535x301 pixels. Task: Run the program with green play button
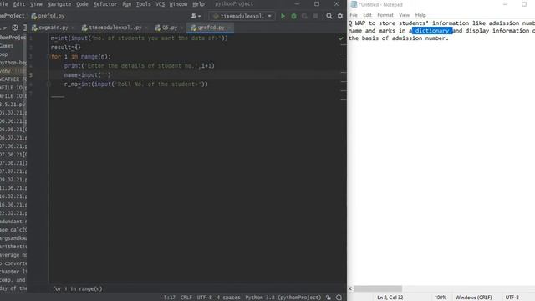click(x=283, y=16)
